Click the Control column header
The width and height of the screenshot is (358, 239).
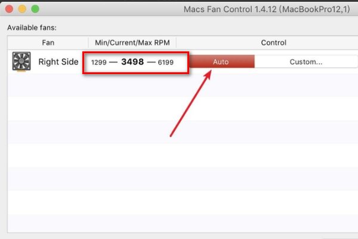point(273,43)
